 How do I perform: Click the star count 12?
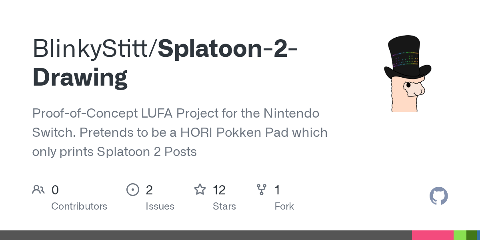click(219, 190)
